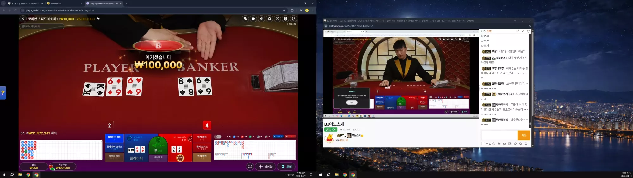The width and height of the screenshot is (633, 178).
Task: Toggle video camera in game toolbar
Action: point(253,19)
